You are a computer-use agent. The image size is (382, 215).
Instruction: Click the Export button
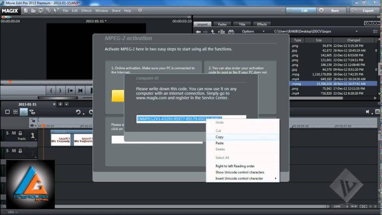[x=365, y=10]
